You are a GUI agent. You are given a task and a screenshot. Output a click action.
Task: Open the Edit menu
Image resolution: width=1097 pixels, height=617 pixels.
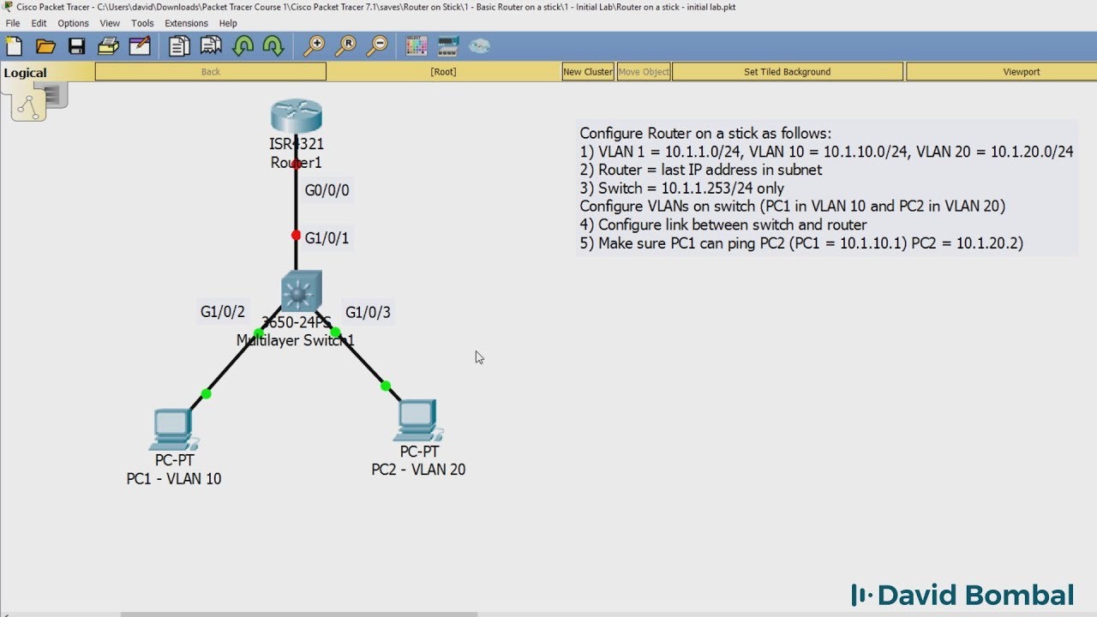coord(39,23)
